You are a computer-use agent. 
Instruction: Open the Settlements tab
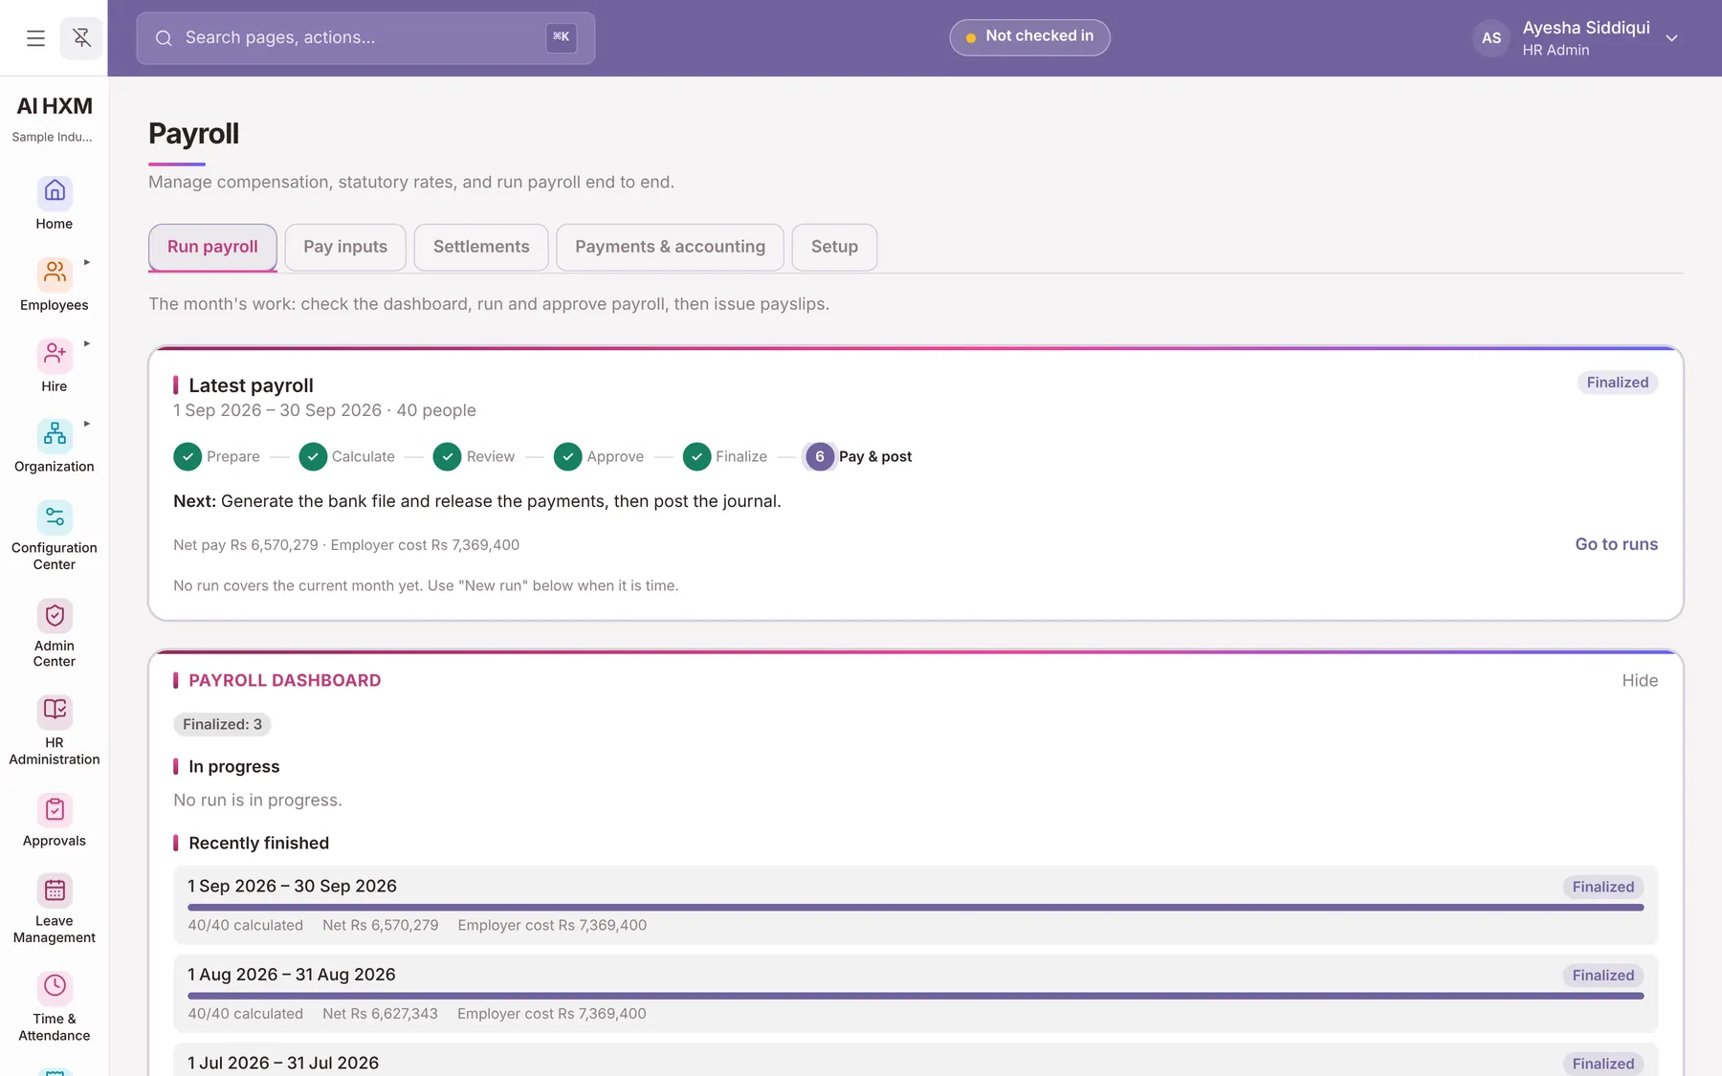[481, 247]
